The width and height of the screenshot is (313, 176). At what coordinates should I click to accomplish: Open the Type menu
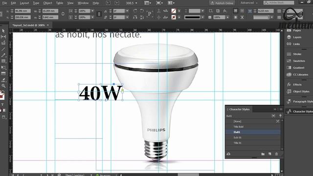[36, 3]
